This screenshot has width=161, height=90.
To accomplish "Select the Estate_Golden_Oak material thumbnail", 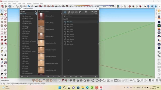I will (41, 43).
